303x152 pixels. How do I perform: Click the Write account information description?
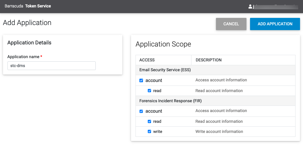(x=219, y=131)
